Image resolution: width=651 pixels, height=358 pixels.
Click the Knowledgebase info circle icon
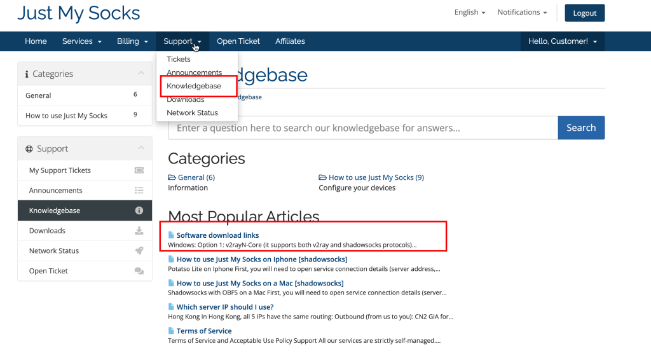pos(139,210)
